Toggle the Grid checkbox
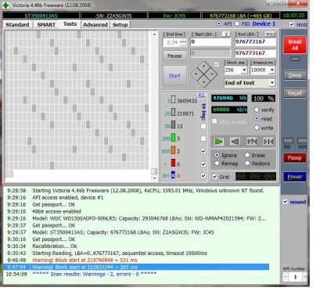This screenshot has height=291, width=313. (x=214, y=177)
